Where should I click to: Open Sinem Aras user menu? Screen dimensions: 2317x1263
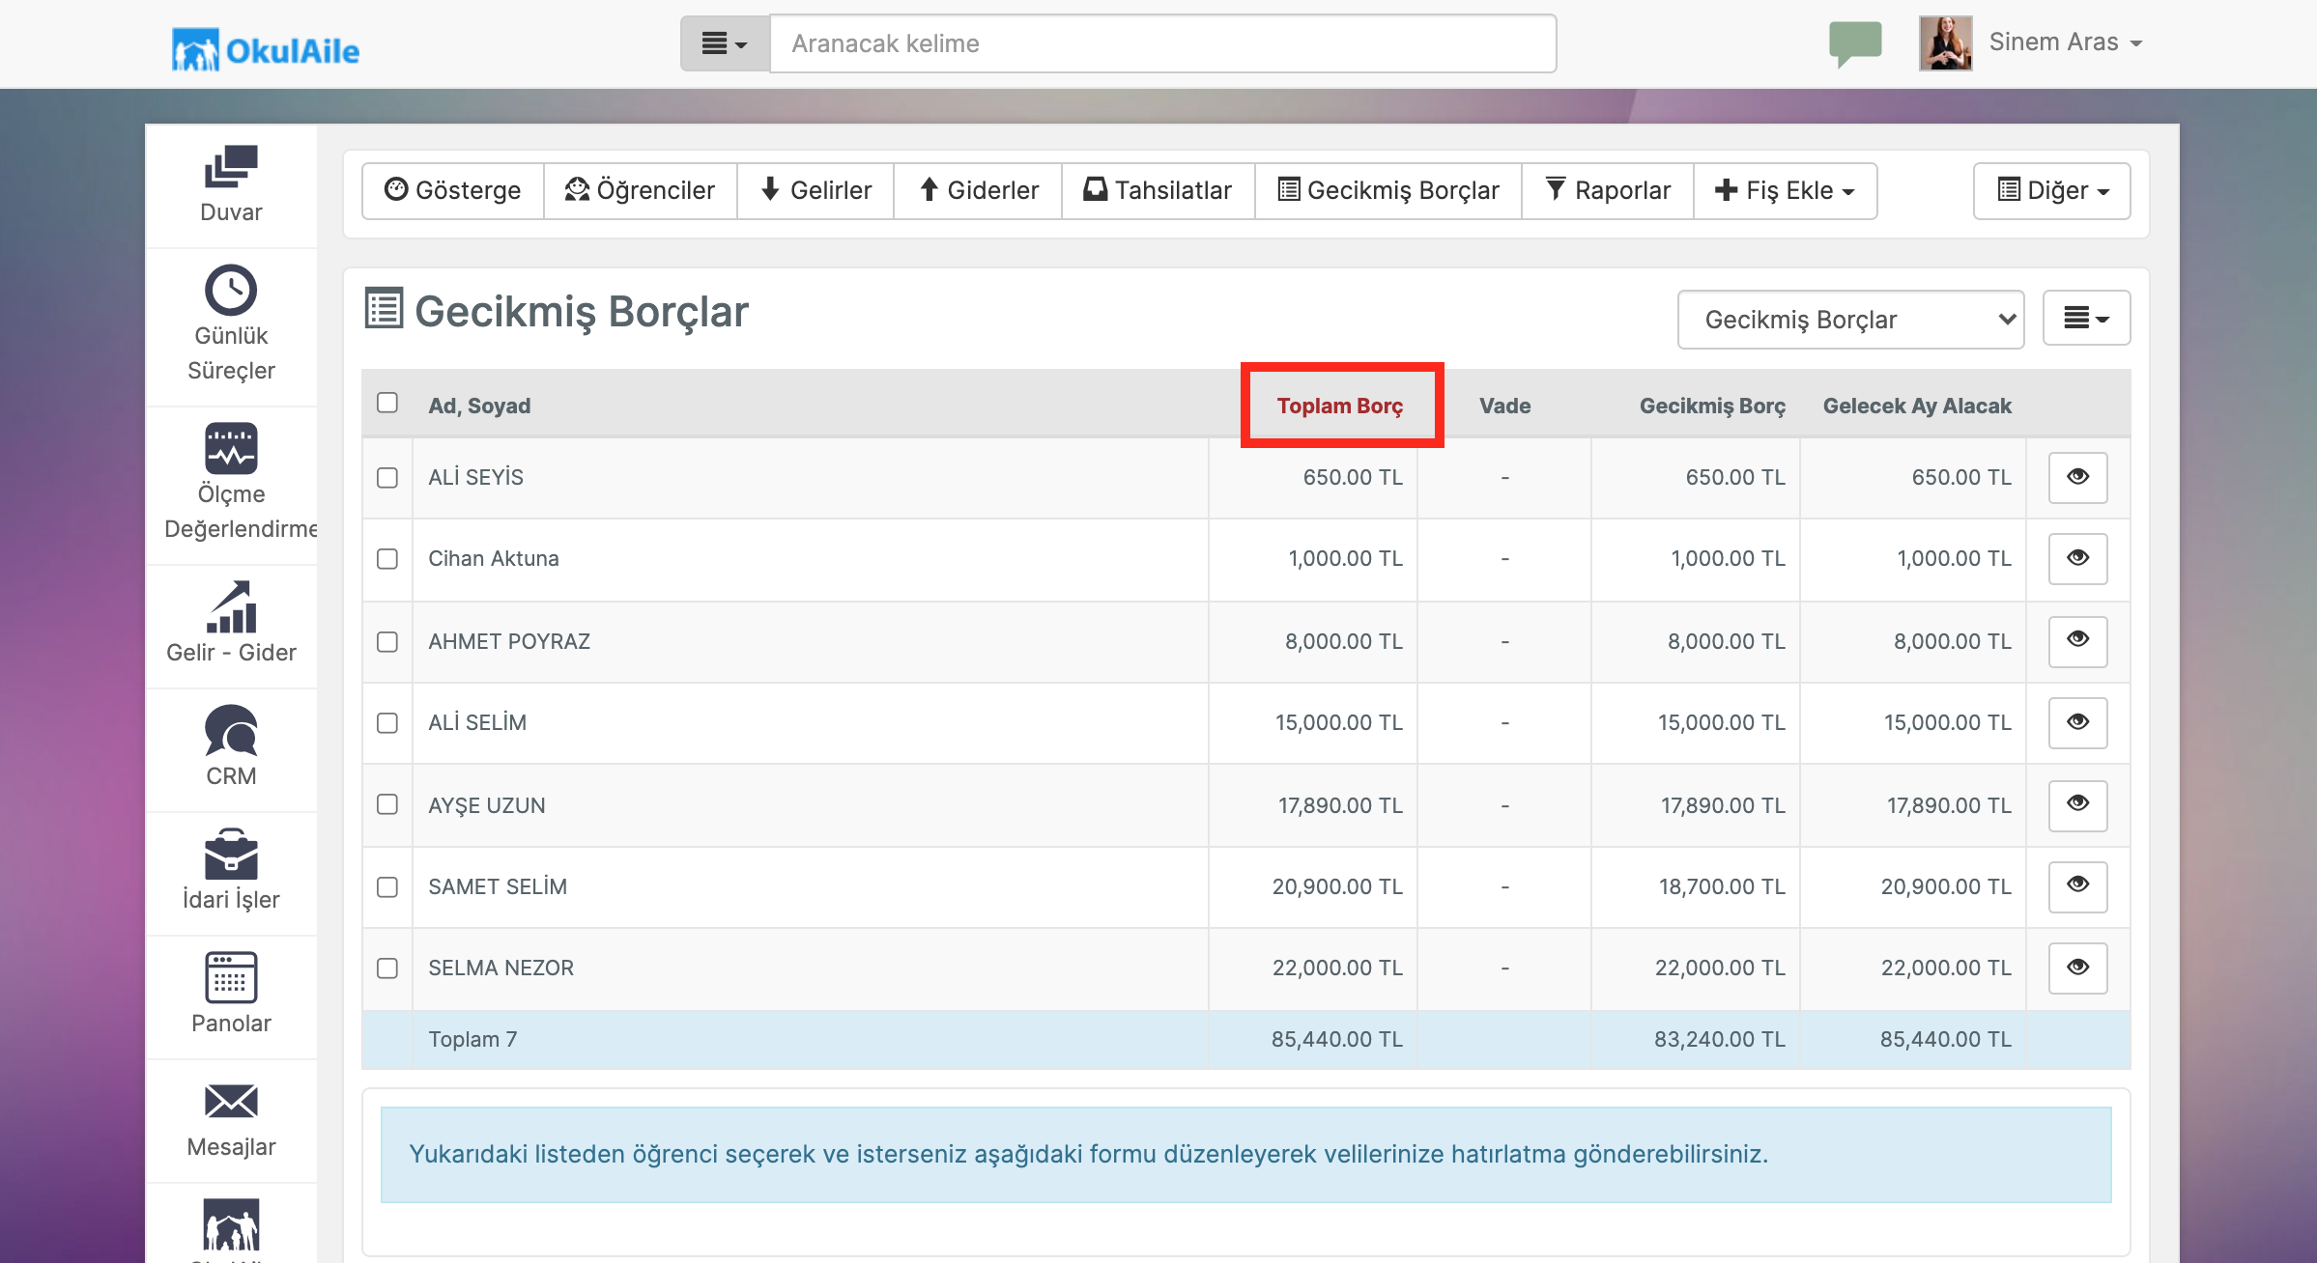(2066, 42)
